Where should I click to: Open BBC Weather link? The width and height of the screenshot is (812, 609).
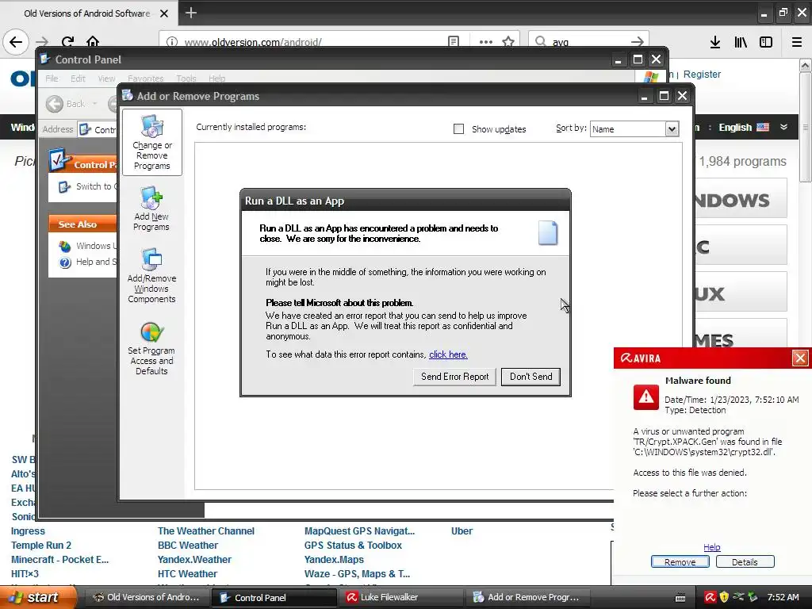pos(188,546)
